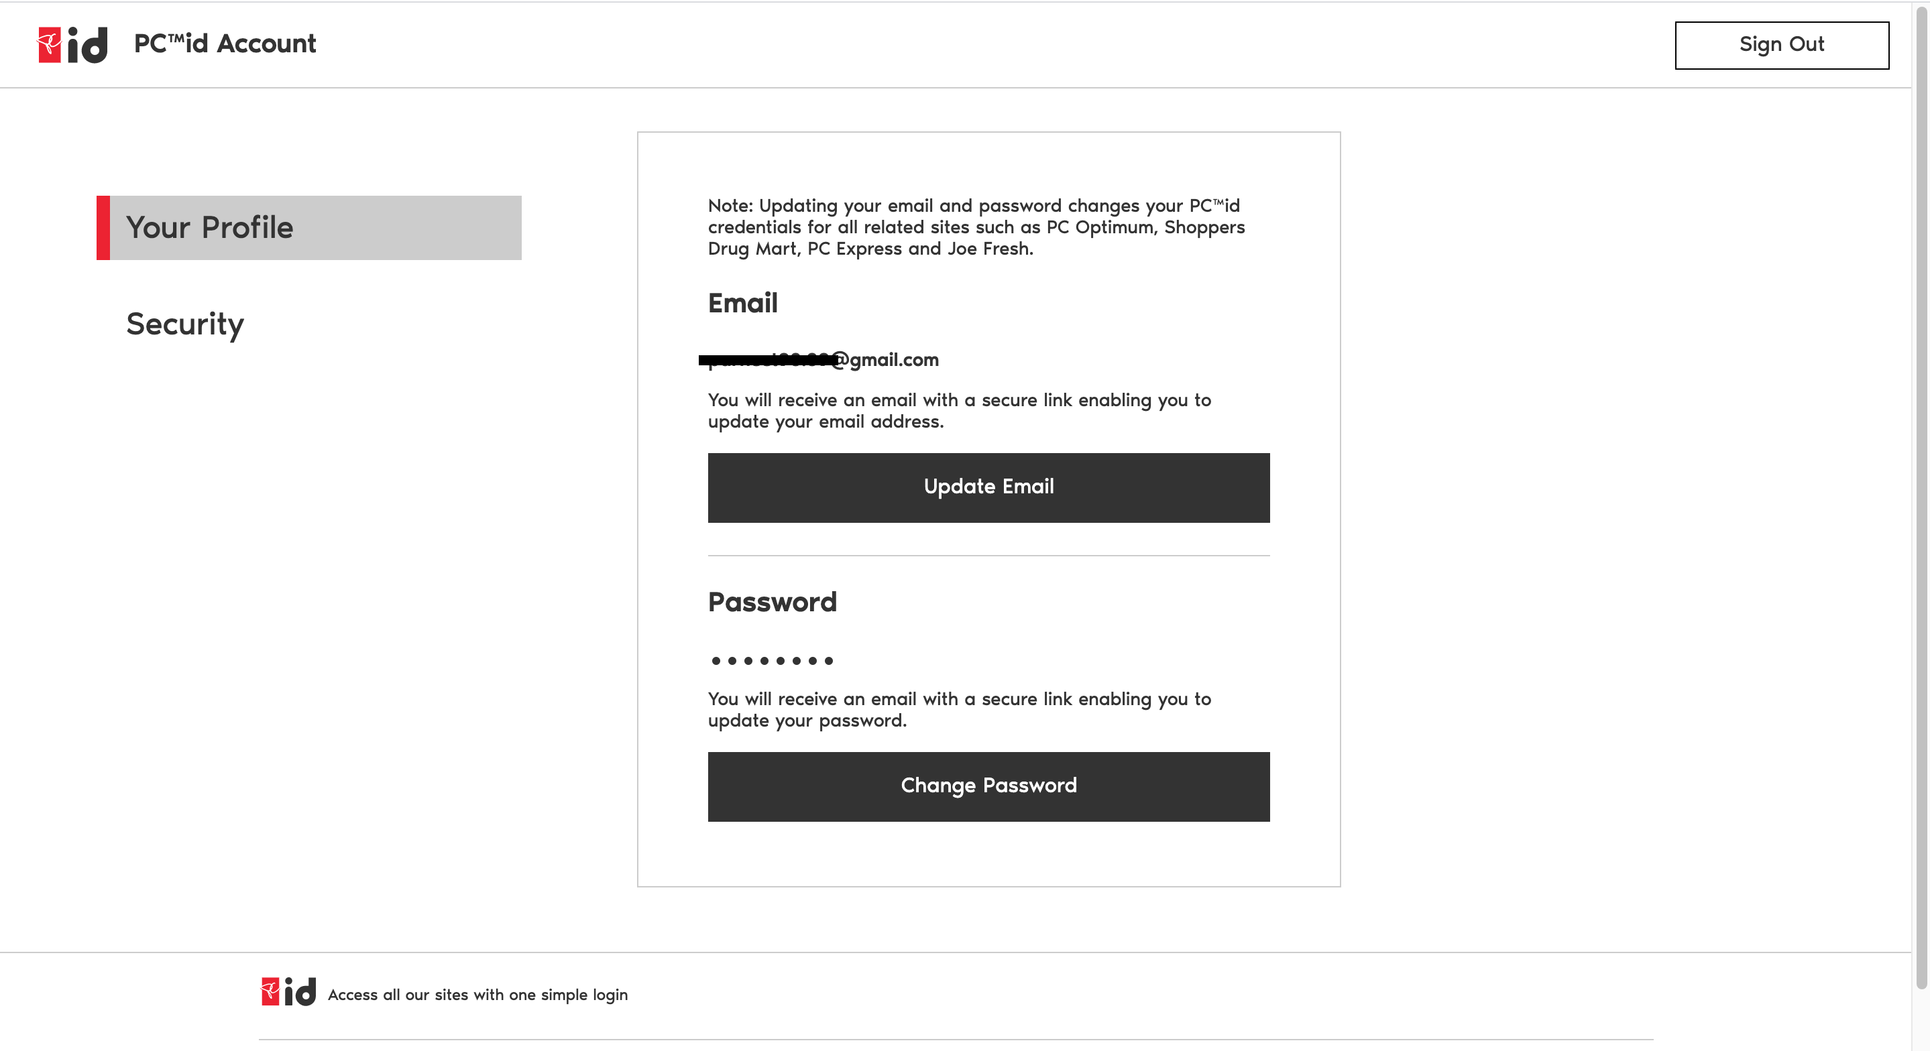The image size is (1930, 1051).
Task: Click the PC™id Account title
Action: 224,44
